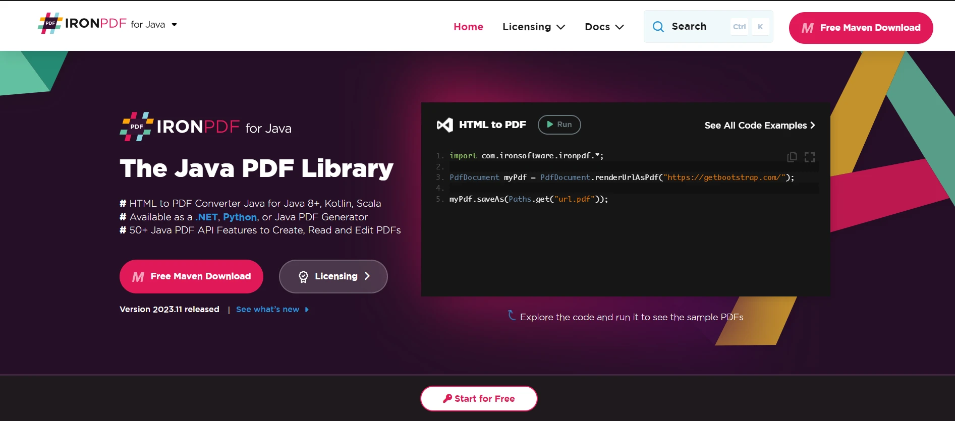The width and height of the screenshot is (955, 421).
Task: Click the '50+ Java PDF API Features' line
Action: click(x=260, y=230)
